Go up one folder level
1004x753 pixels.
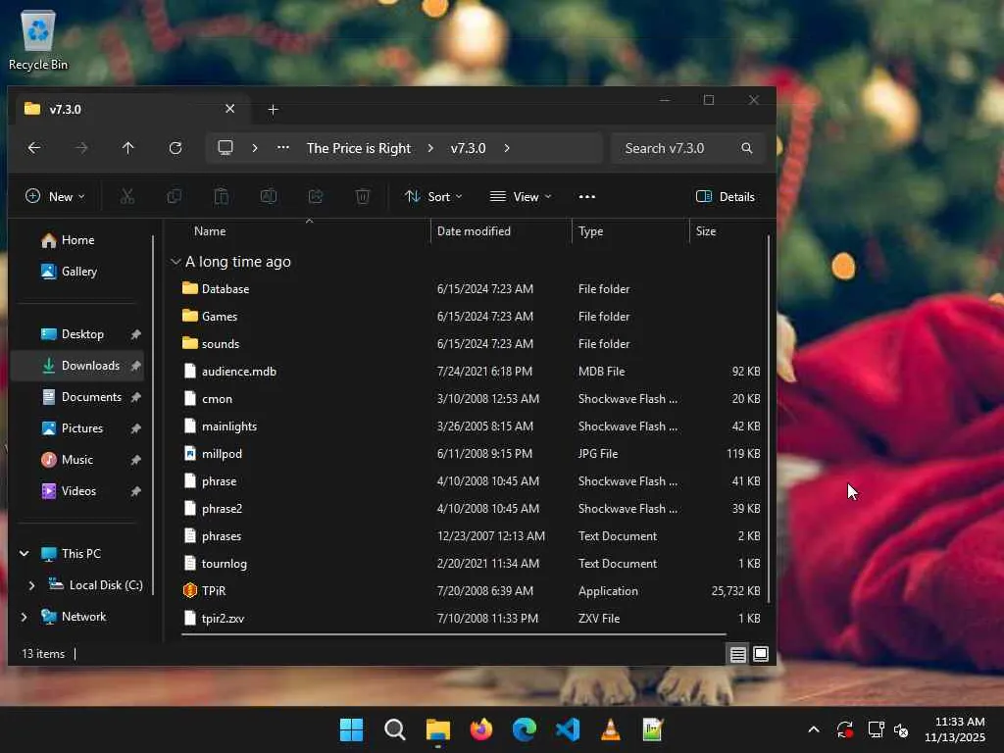pos(128,148)
